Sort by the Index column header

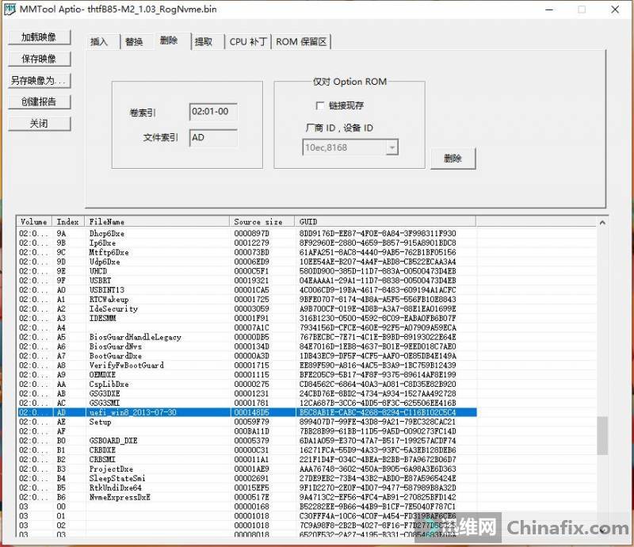tap(68, 222)
